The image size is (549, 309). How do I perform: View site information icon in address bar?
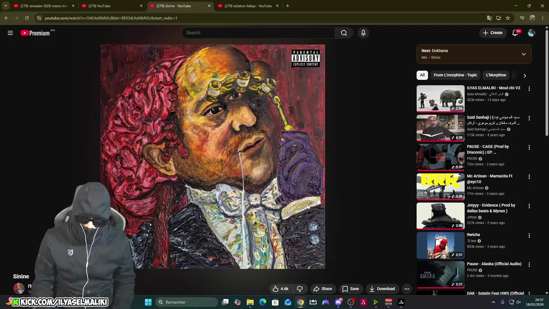(x=39, y=18)
